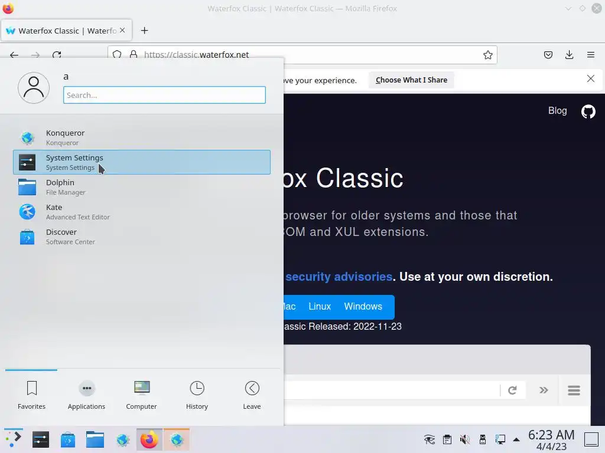Open the GitHub icon on Waterfox page

tap(588, 111)
